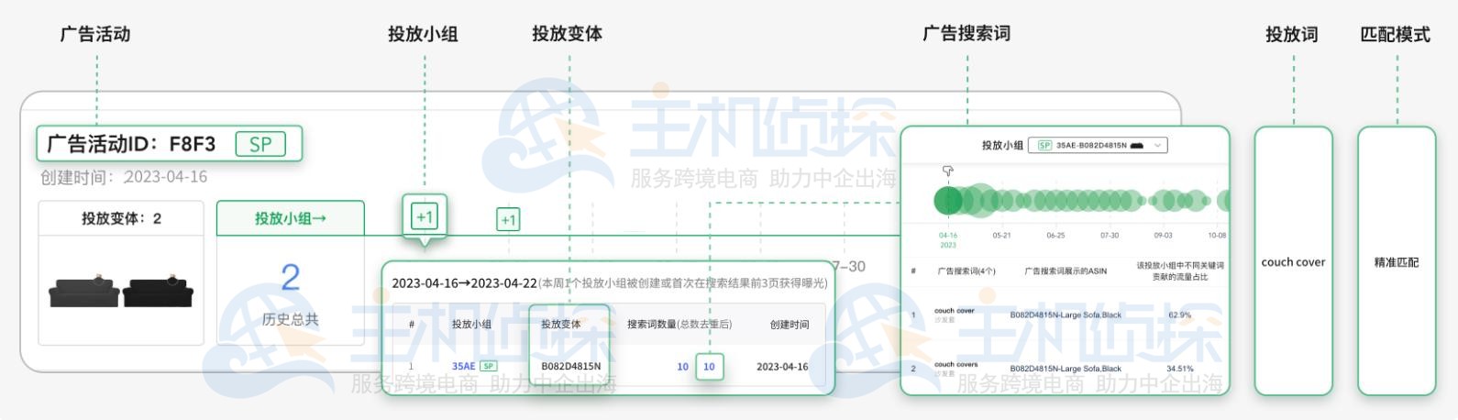
Task: Click the 广告搜索词展示的ASIN column header
Action: pyautogui.click(x=1066, y=271)
